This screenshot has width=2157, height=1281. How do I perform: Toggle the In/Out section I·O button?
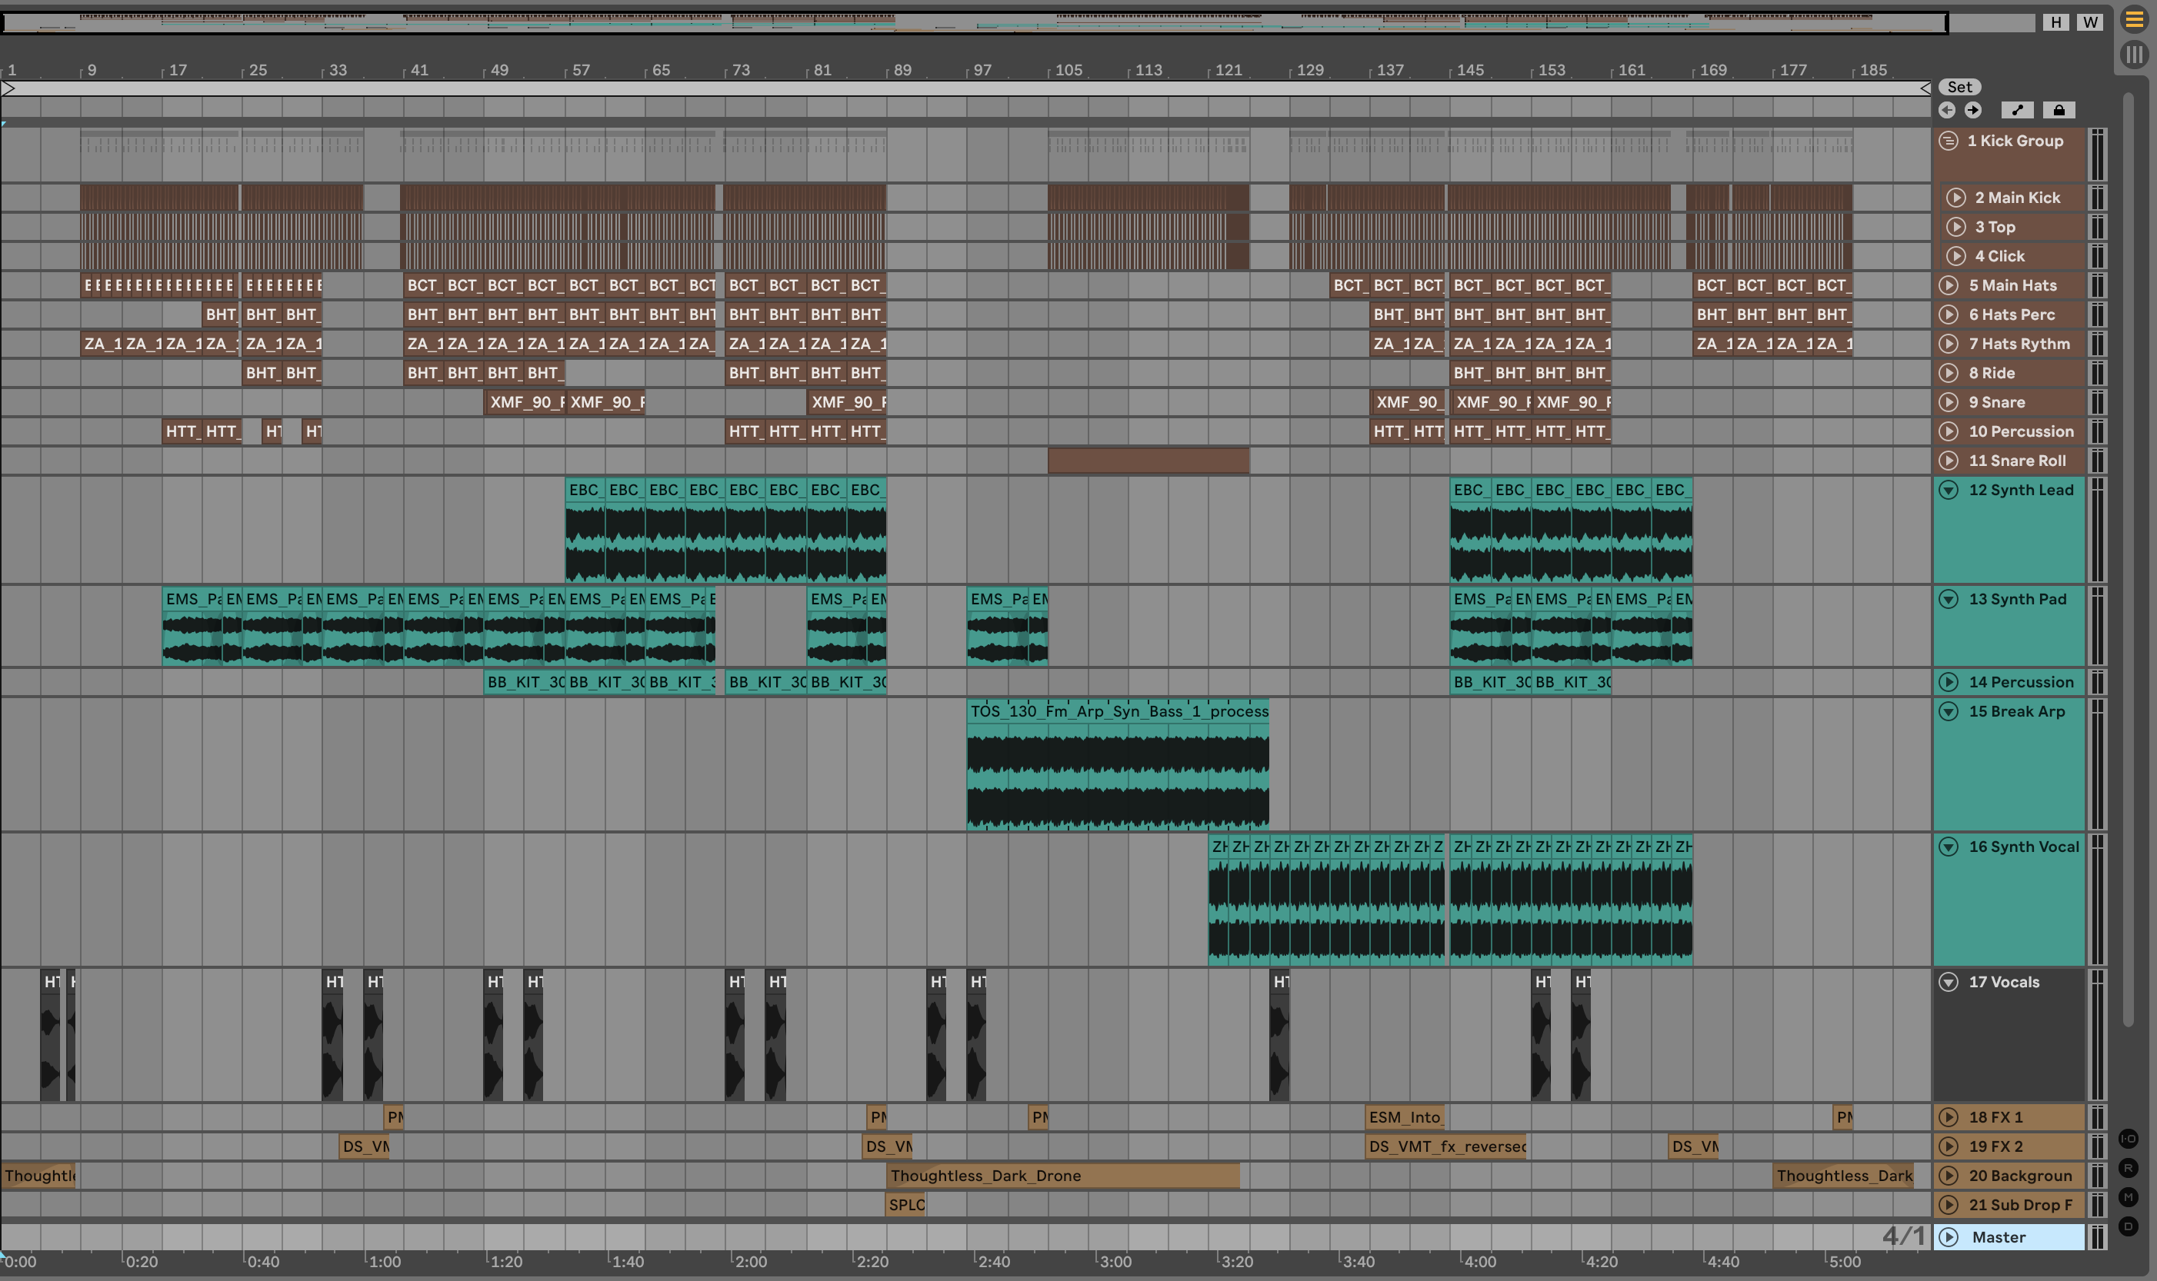pyautogui.click(x=2129, y=1139)
